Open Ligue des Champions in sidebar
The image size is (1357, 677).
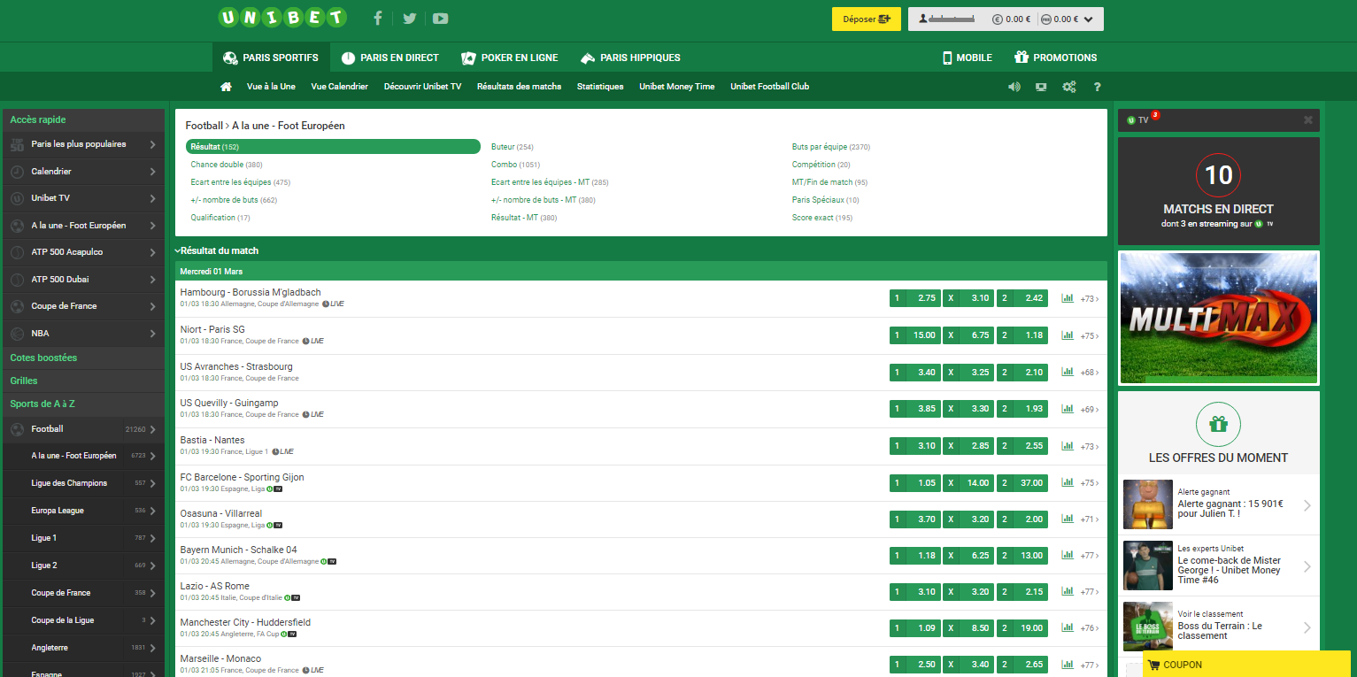pos(83,483)
